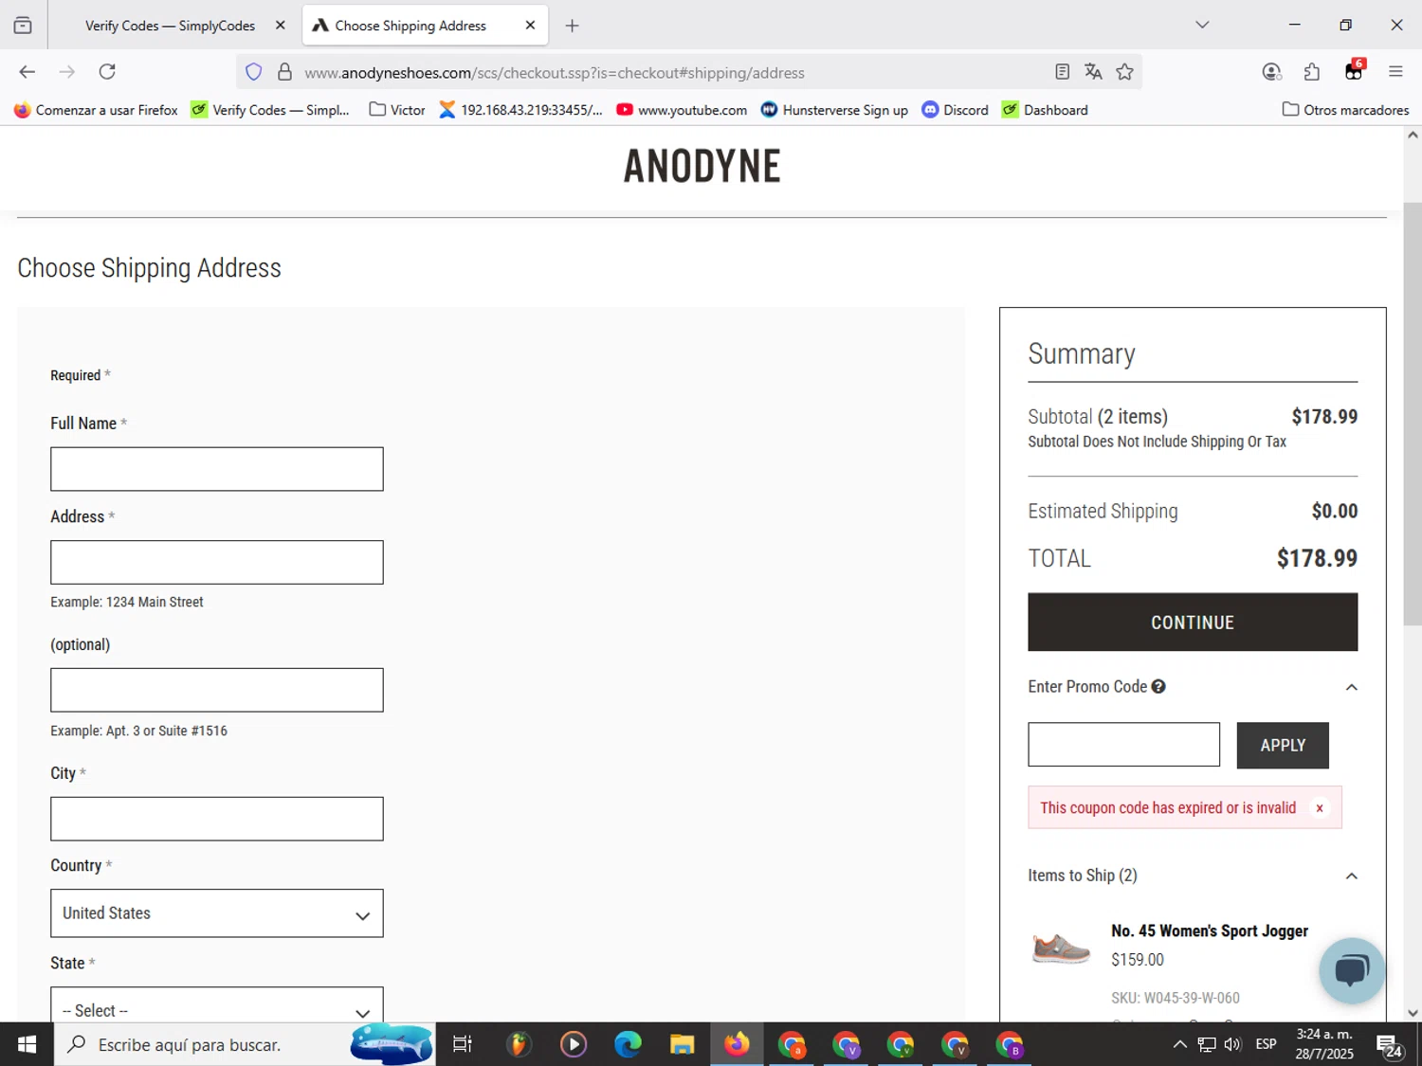1422x1066 pixels.
Task: Switch to the Verify Codes — SimplyCodes tab
Action: [x=173, y=26]
